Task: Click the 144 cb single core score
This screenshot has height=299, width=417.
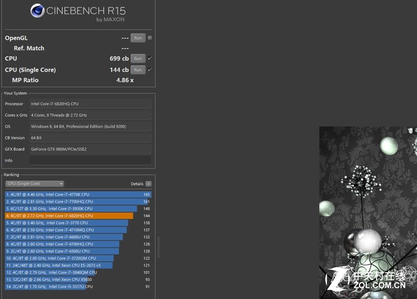Action: point(119,70)
